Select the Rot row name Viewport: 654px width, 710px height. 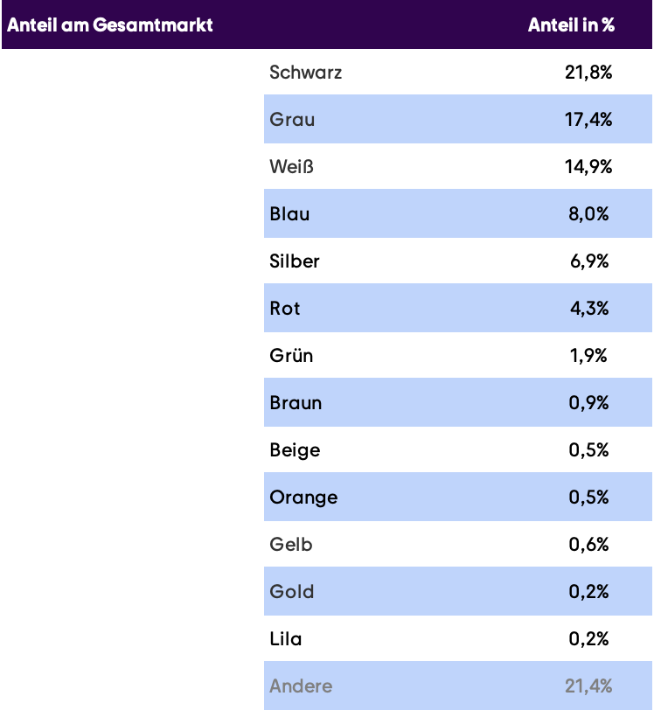pyautogui.click(x=284, y=309)
